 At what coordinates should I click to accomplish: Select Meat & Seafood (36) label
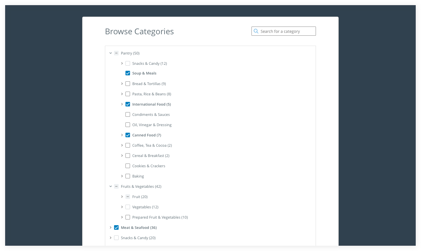[x=139, y=227]
